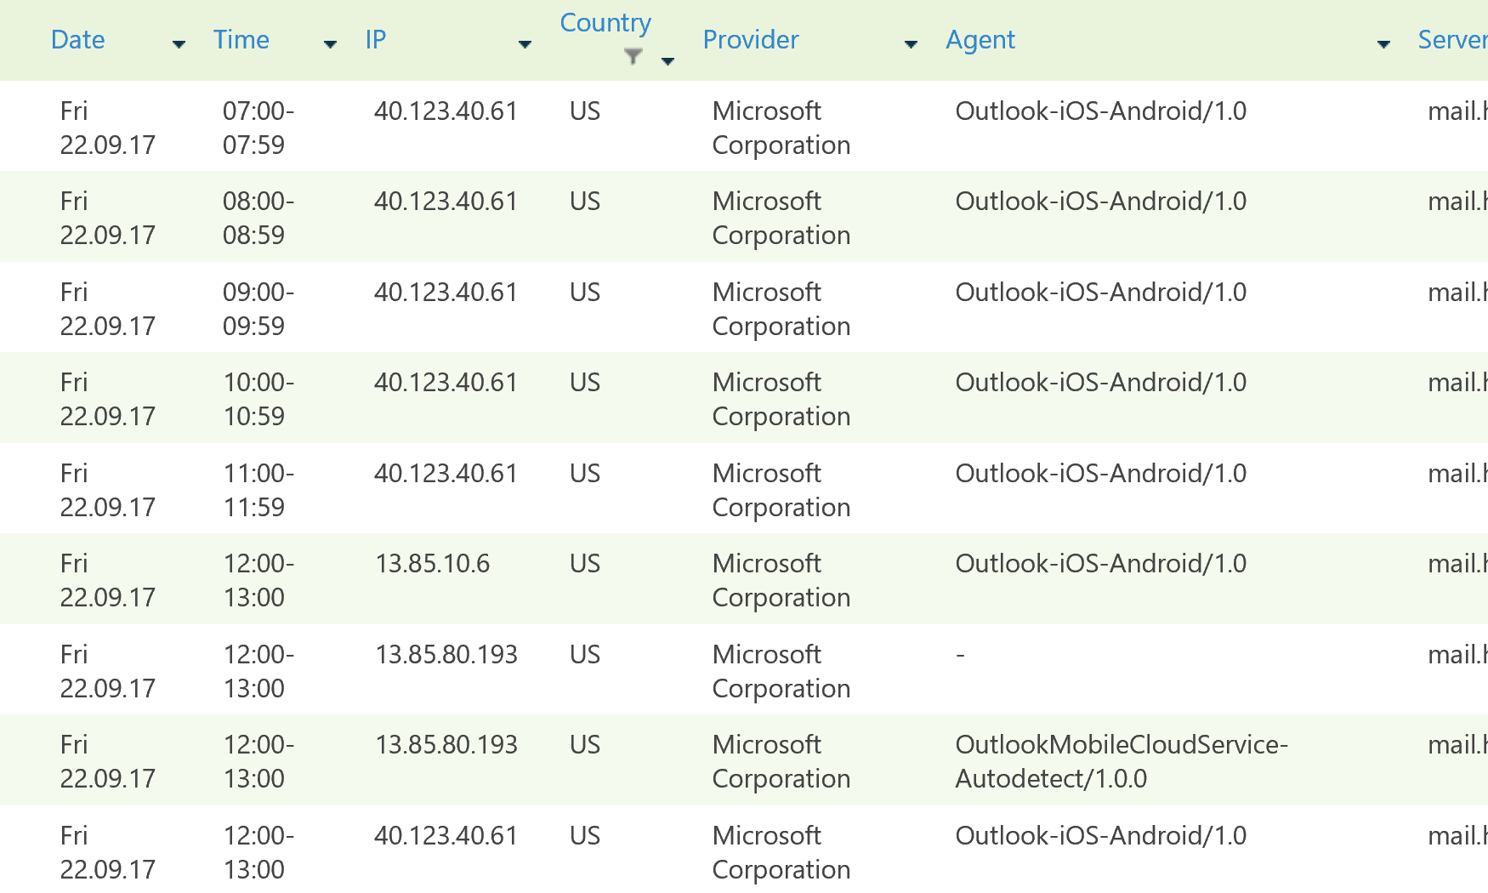Sort by the Date column header
1488x893 pixels.
point(78,40)
